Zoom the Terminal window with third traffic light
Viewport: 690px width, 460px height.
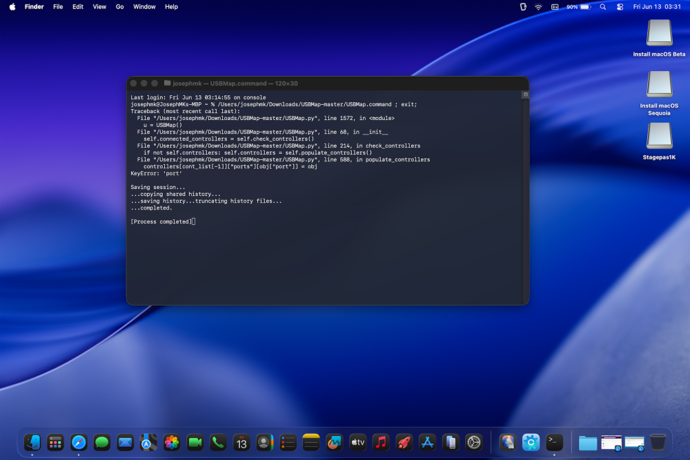pos(155,83)
